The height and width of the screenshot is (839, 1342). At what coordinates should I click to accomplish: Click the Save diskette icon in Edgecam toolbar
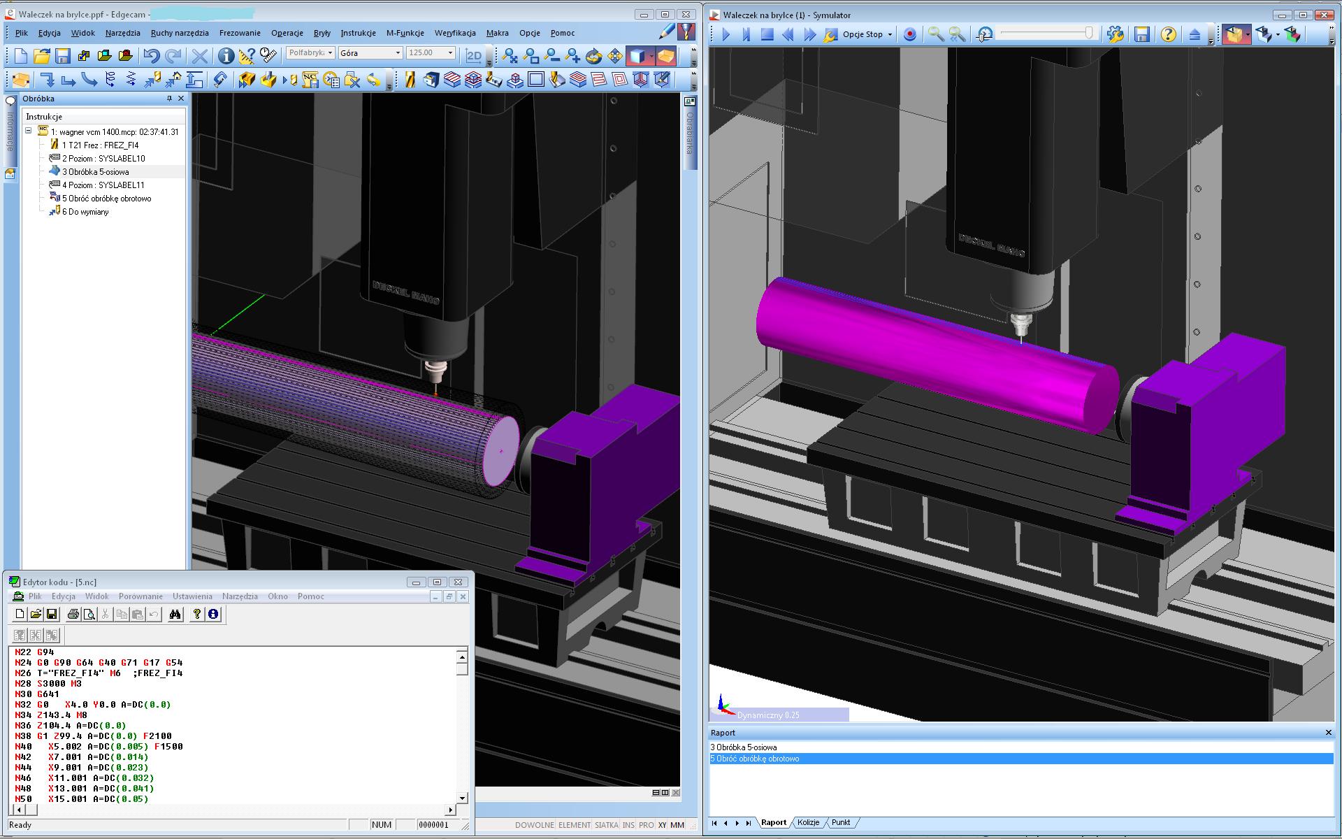pyautogui.click(x=62, y=56)
